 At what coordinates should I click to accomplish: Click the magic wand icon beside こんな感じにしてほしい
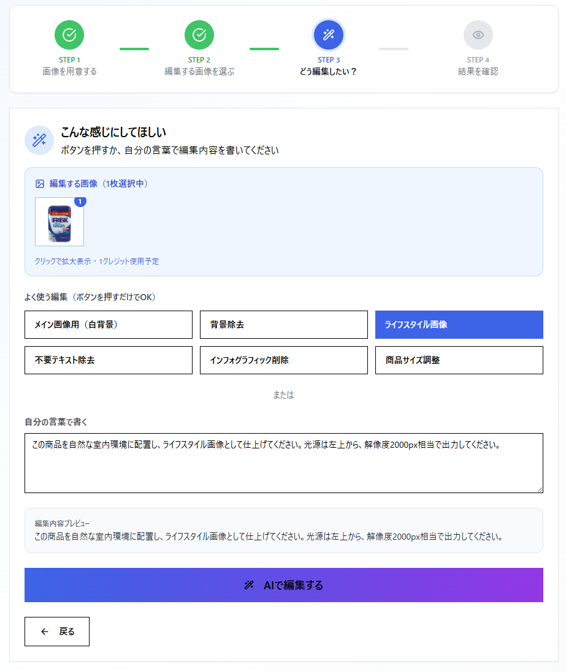[x=39, y=140]
